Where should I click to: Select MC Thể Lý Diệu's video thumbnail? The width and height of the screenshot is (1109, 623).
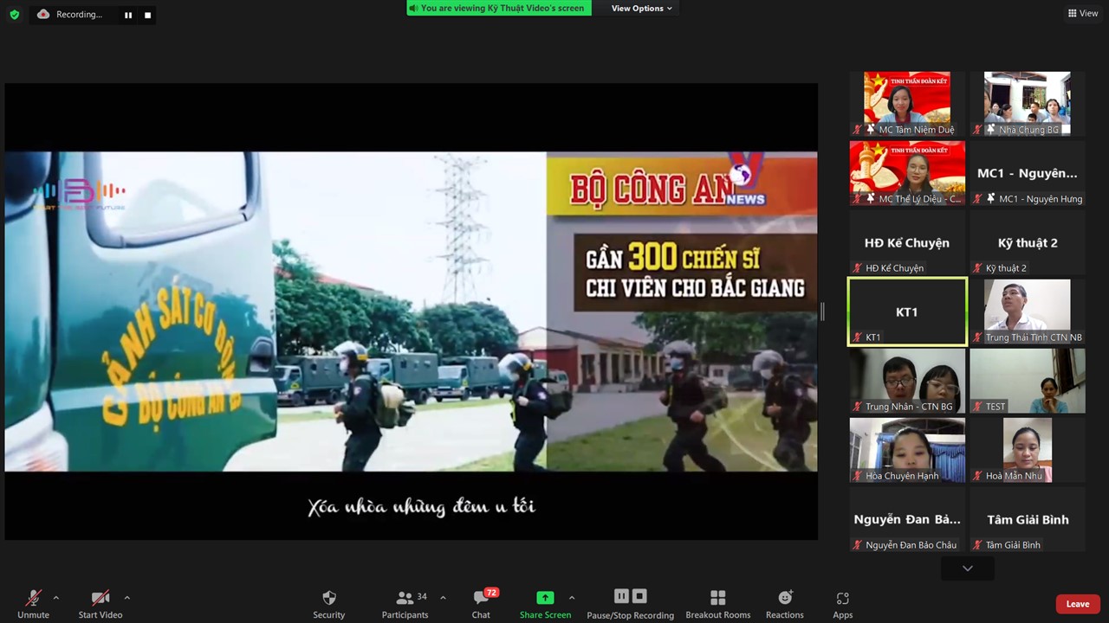pyautogui.click(x=907, y=173)
